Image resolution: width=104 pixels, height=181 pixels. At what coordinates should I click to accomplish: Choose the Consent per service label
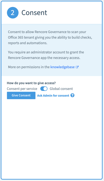pyautogui.click(x=22, y=89)
